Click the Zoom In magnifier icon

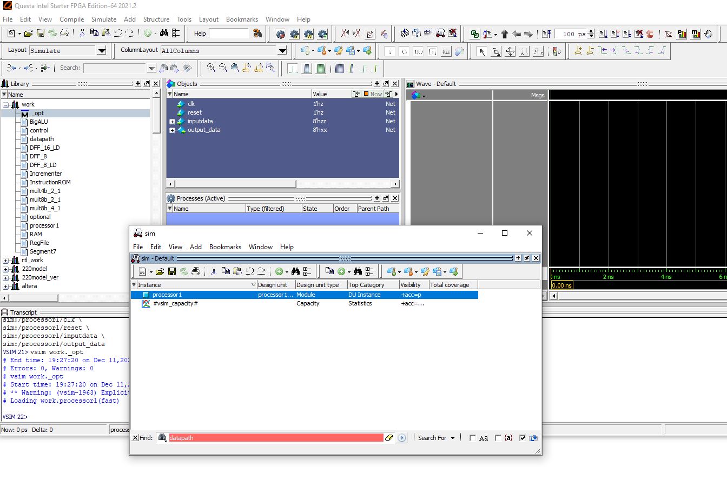pyautogui.click(x=210, y=68)
